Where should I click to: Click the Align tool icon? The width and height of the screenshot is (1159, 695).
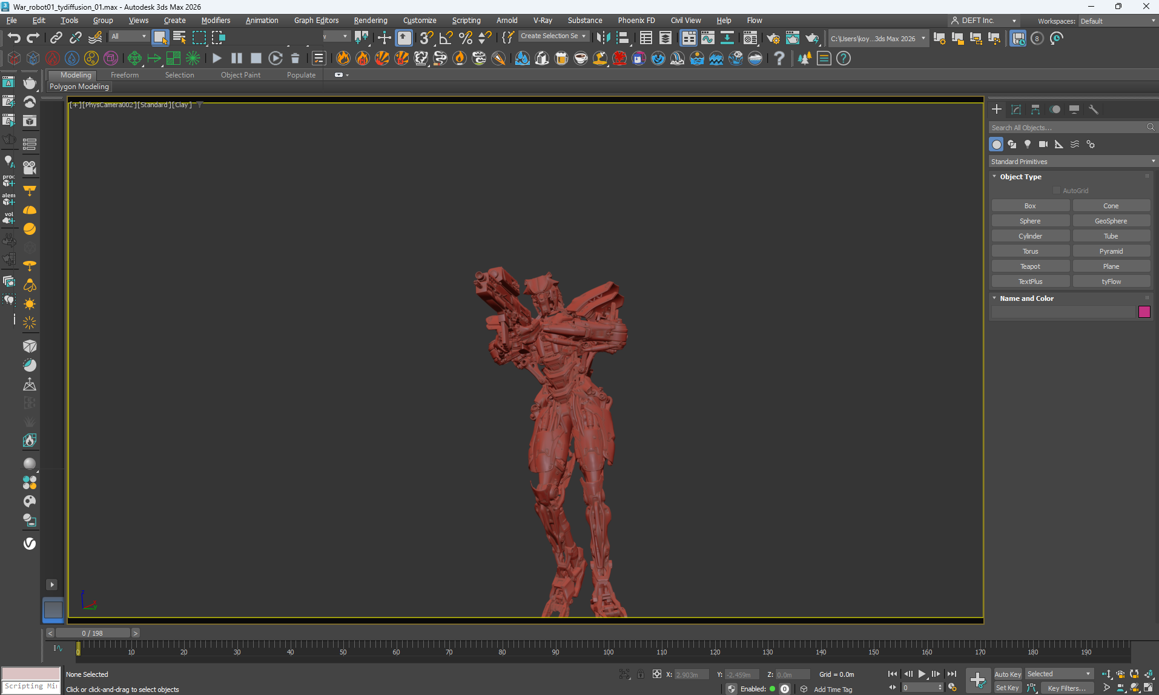pyautogui.click(x=622, y=38)
